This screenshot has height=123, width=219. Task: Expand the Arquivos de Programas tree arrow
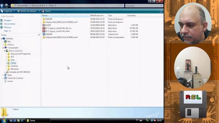[6, 54]
